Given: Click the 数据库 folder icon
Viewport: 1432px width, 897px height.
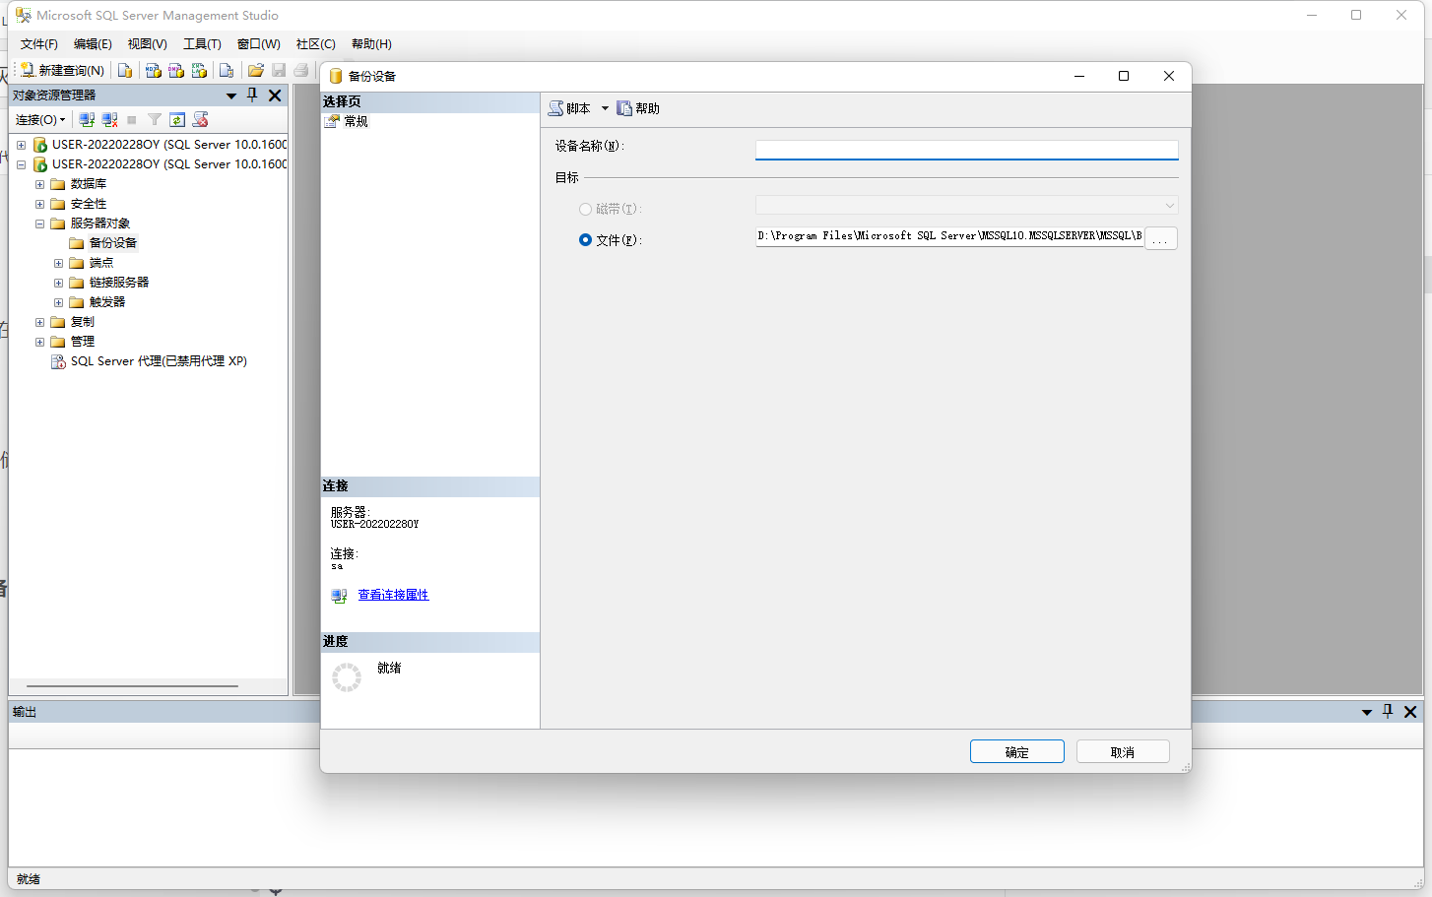Looking at the screenshot, I should (58, 184).
